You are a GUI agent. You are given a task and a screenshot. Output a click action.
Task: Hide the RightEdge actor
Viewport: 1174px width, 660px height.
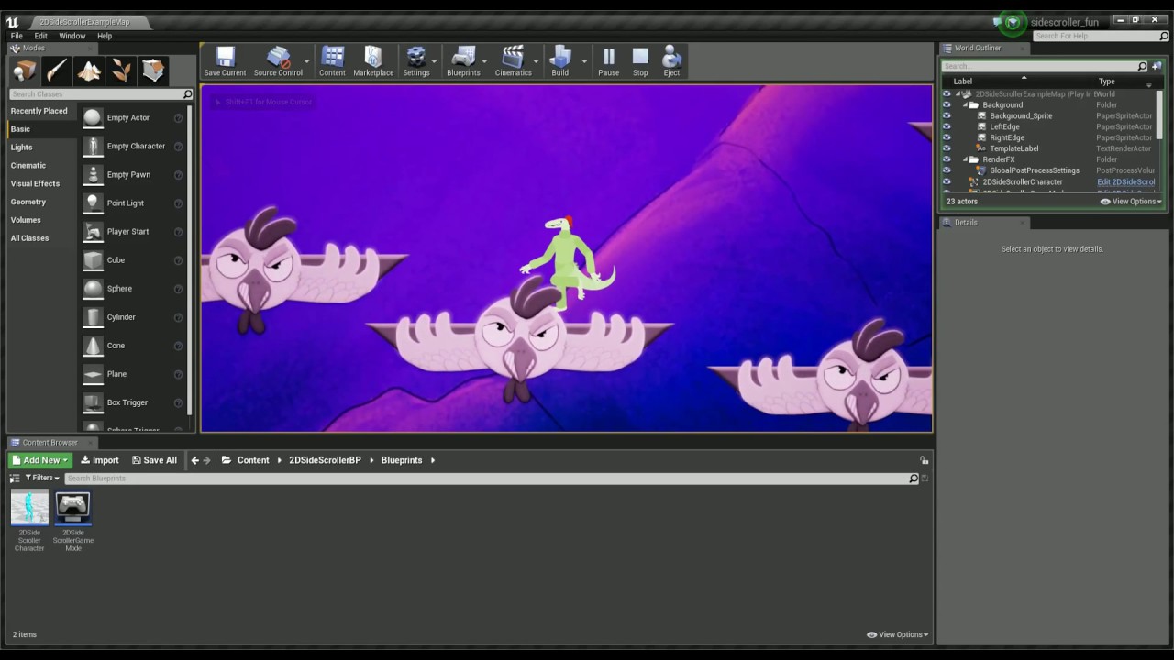click(947, 138)
